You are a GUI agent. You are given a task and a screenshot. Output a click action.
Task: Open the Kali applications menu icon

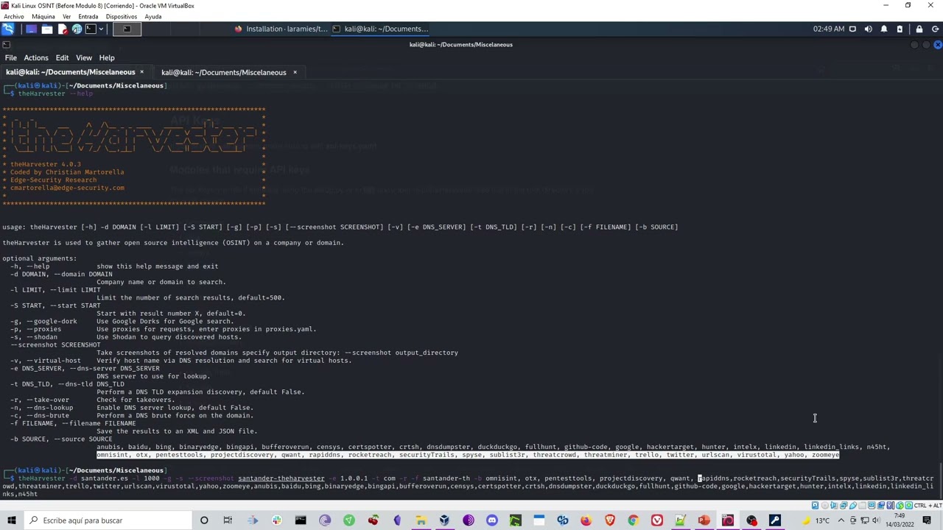pos(7,29)
